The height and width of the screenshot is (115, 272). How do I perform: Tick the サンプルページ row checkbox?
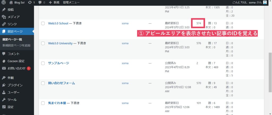43,63
